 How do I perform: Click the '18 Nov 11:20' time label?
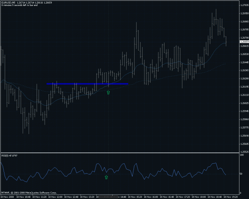pyautogui.click(x=39, y=197)
